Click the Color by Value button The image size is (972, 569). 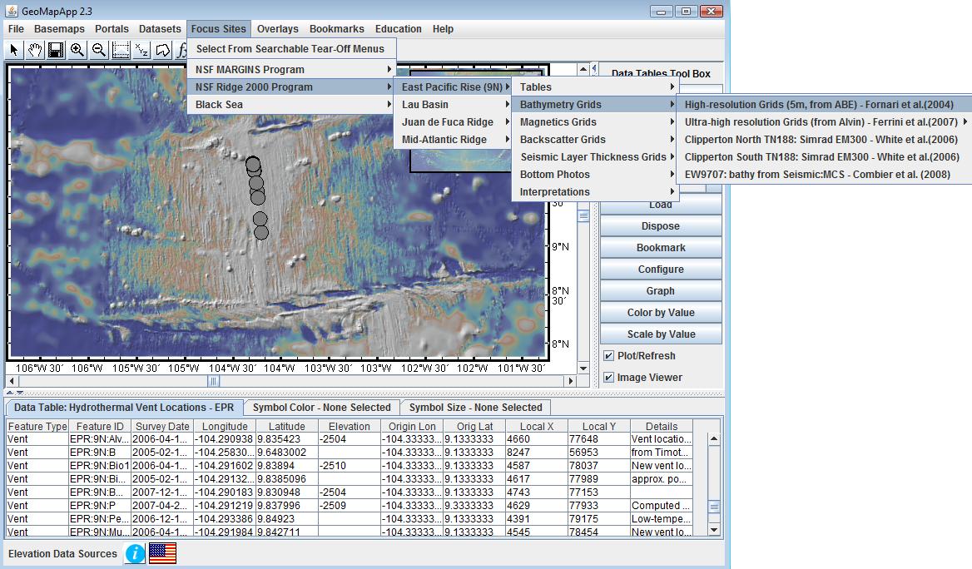(x=660, y=312)
